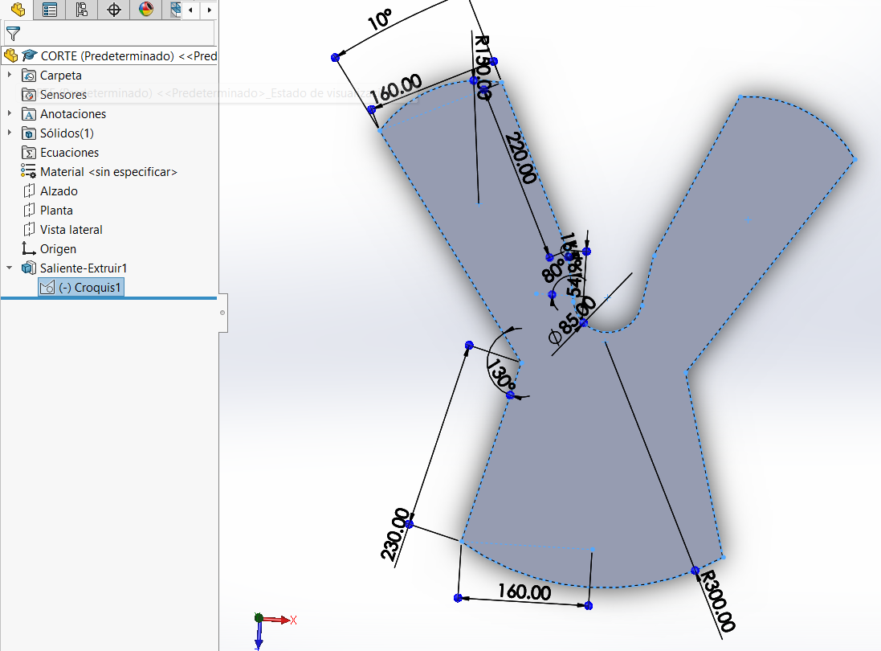The width and height of the screenshot is (881, 651).
Task: Click the Ecuaciones sigma icon
Action: 29,153
